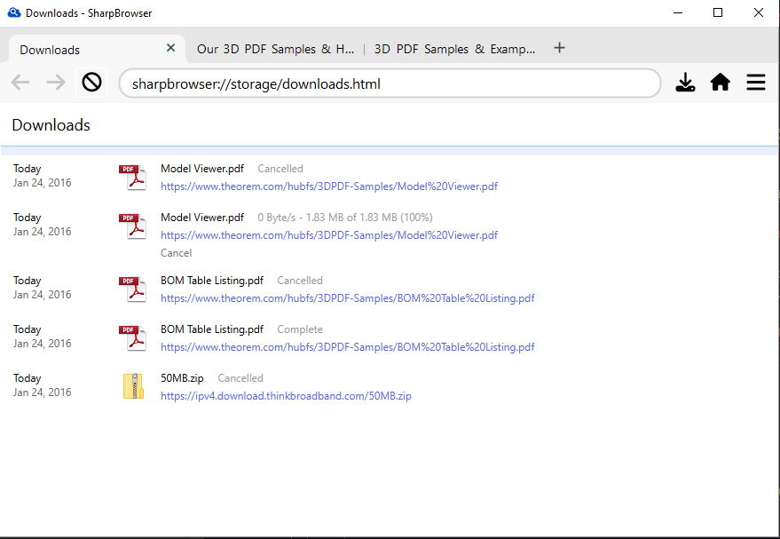The height and width of the screenshot is (539, 780).
Task: Open the cancelled BOM Table Listing.pdf link
Action: 347,298
